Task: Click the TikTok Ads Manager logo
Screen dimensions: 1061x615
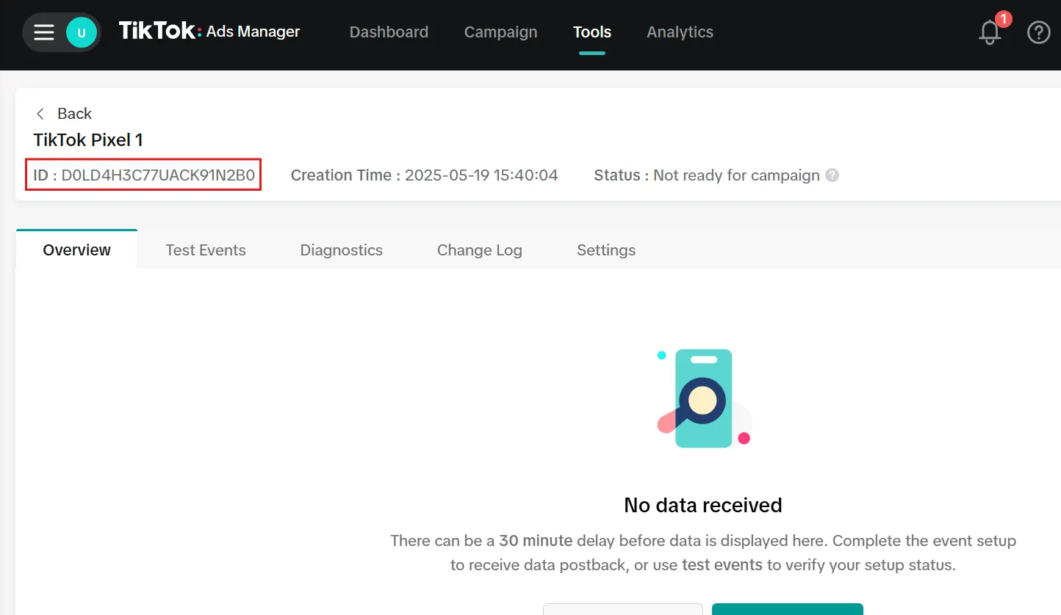Action: (x=209, y=32)
